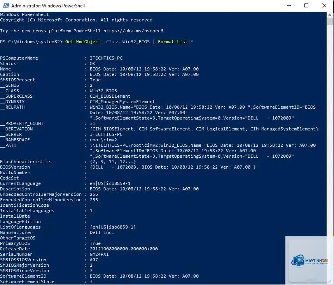The width and height of the screenshot is (334, 285).
Task: Click the Copyright Microsoft Corporation line
Action: (x=77, y=20)
